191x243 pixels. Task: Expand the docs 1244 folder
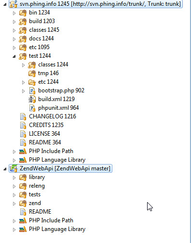point(14,39)
